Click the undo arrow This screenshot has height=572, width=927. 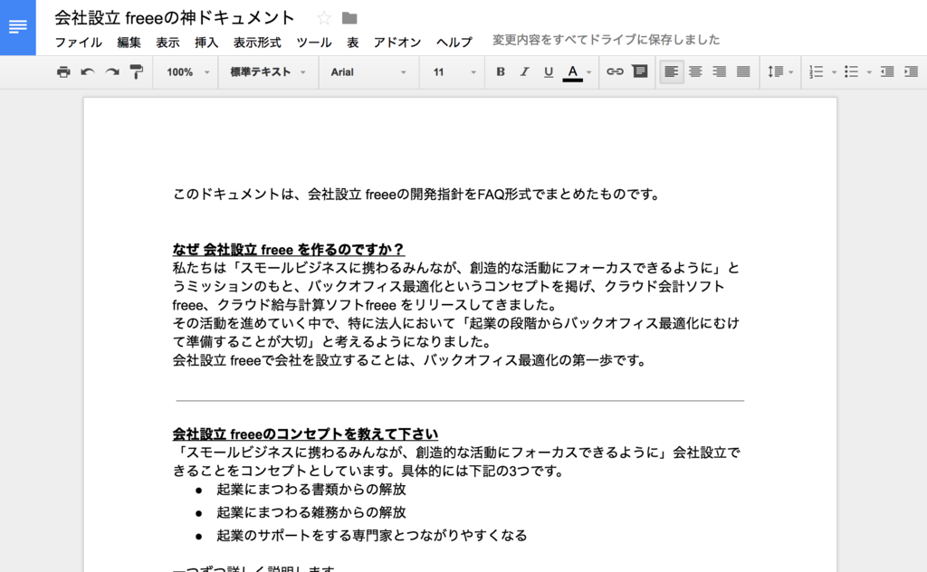tap(88, 72)
